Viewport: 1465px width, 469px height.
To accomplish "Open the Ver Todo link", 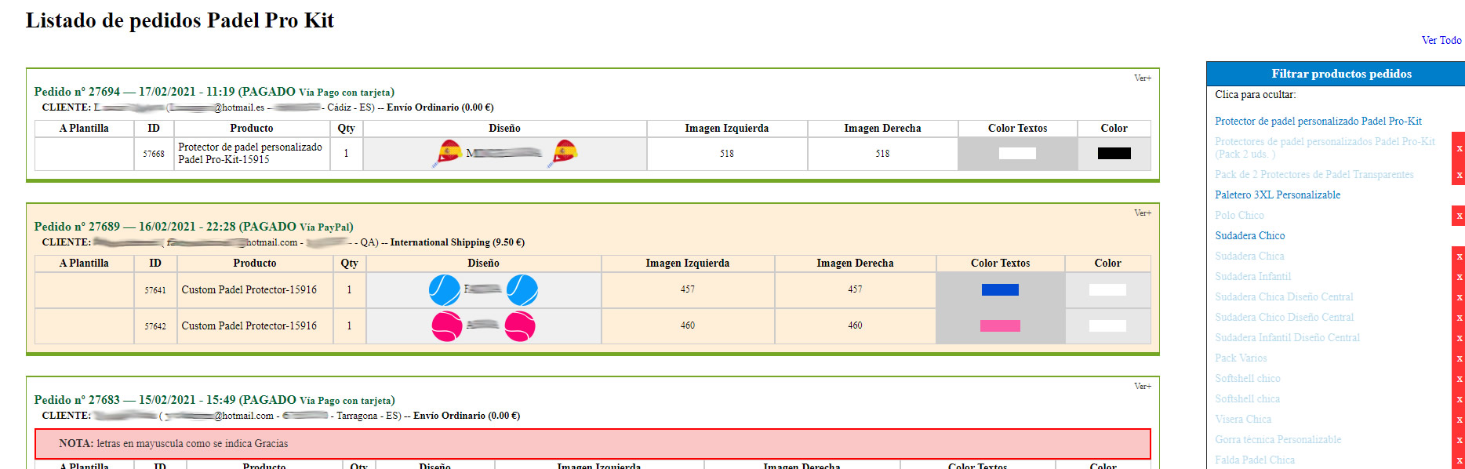I will coord(1441,40).
